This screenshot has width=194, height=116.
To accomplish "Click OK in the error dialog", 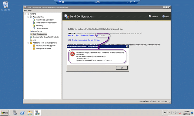I will click(122, 68).
